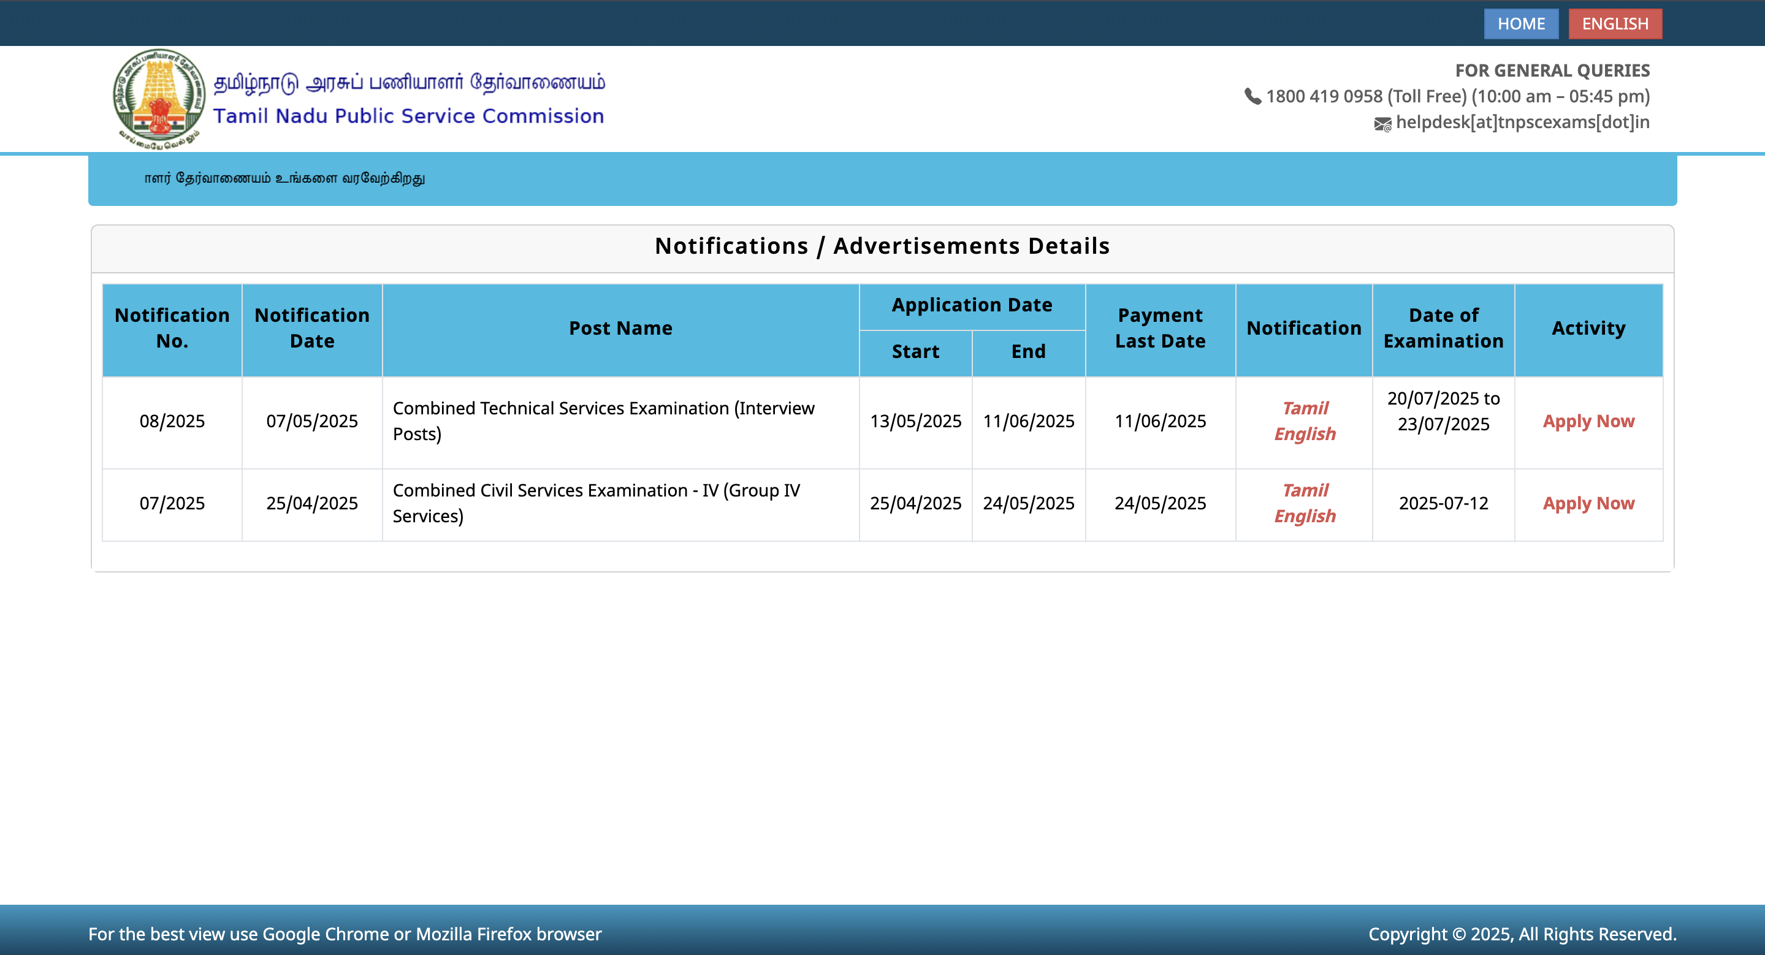Click the toll-free number 1800 419 0958

click(1322, 97)
